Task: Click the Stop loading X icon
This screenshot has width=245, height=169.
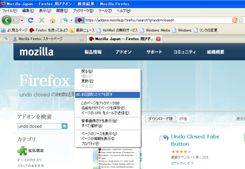Action: [42, 20]
